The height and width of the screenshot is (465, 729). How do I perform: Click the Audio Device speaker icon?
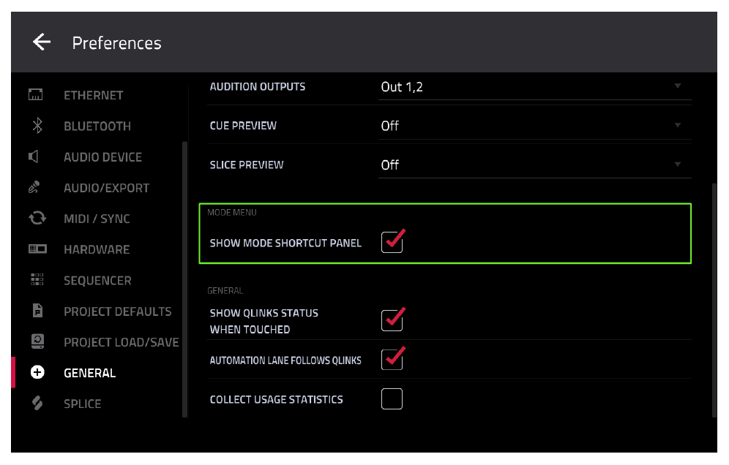coord(34,156)
